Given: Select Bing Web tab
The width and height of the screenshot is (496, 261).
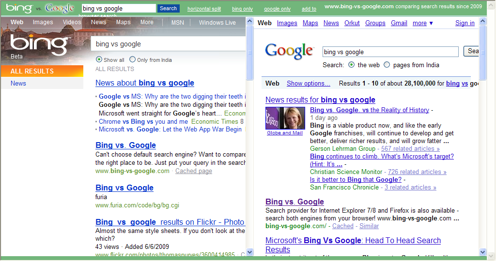Looking at the screenshot, I should pos(17,22).
